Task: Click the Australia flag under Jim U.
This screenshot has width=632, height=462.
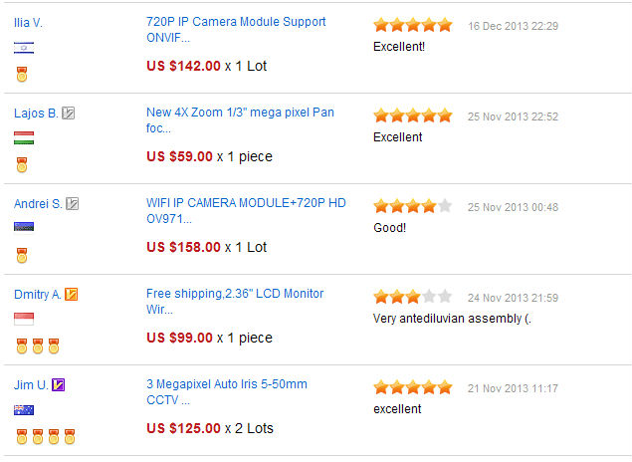Action: tap(24, 410)
